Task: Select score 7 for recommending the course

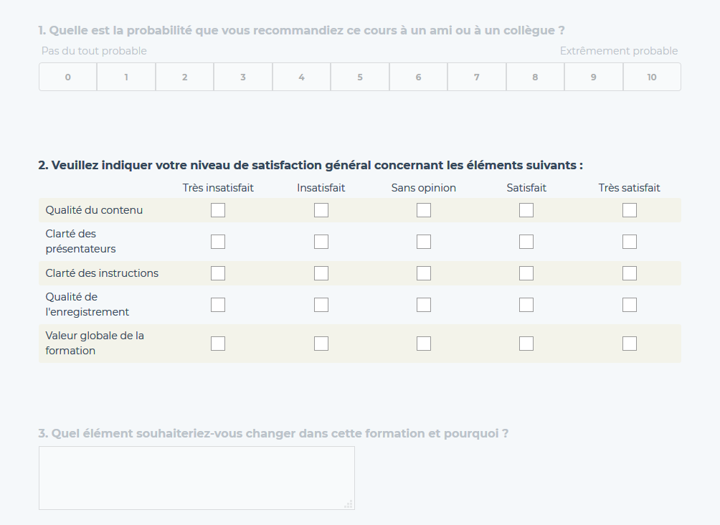Action: click(x=476, y=76)
